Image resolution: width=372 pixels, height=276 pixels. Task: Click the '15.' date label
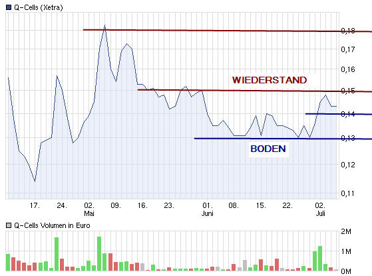coord(262,205)
